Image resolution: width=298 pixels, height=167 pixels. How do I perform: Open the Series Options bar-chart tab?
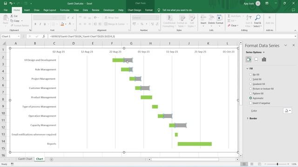[264, 59]
